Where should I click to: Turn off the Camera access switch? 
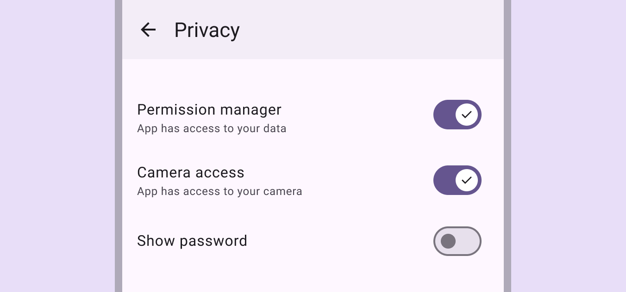pyautogui.click(x=457, y=180)
